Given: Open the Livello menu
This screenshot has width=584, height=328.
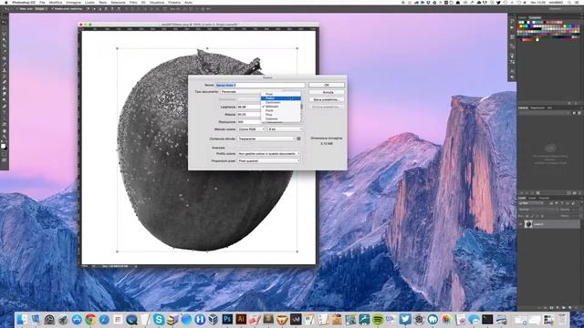Looking at the screenshot, I should click(x=89, y=2).
